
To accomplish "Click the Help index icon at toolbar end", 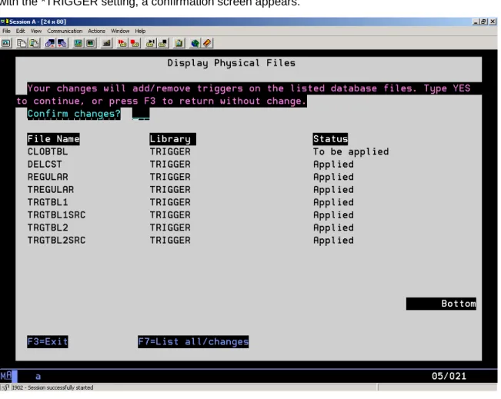I will 207,43.
